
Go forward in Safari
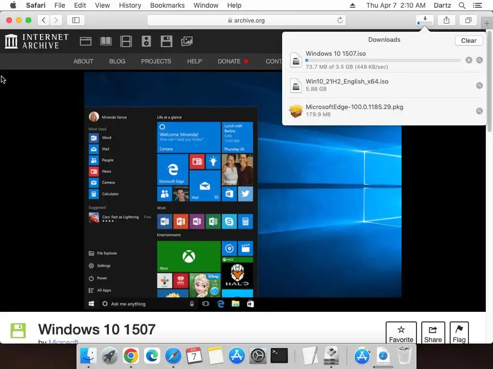56,20
